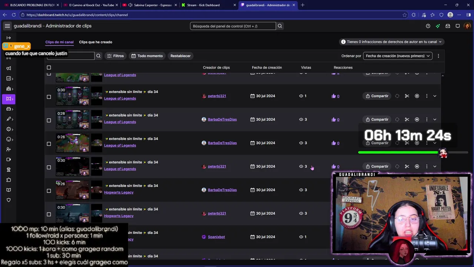Switch to Clips de mi canal tab
Image resolution: width=474 pixels, height=267 pixels.
59,42
